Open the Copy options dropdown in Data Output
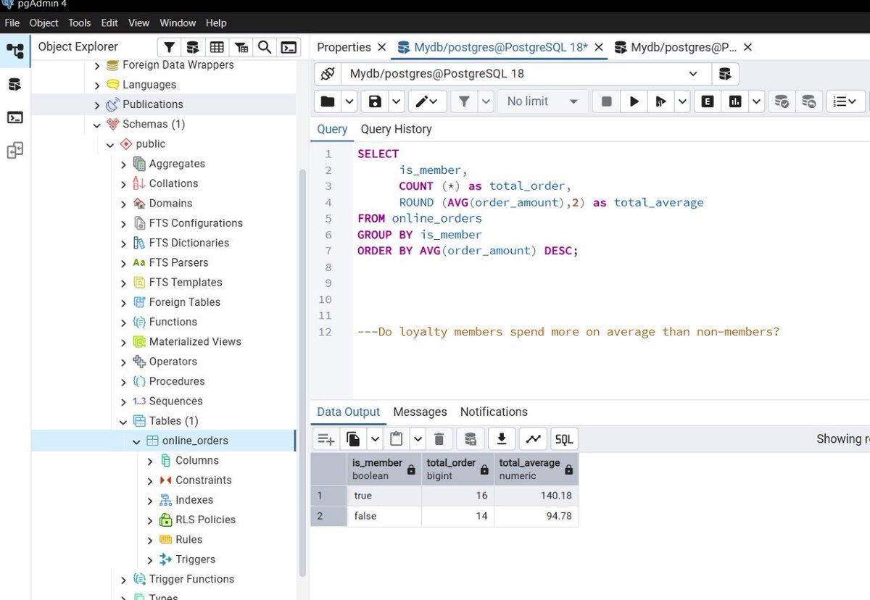Viewport: 870px width, 600px height. 375,438
